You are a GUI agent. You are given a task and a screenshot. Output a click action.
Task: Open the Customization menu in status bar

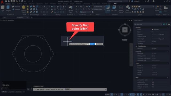coord(169,94)
